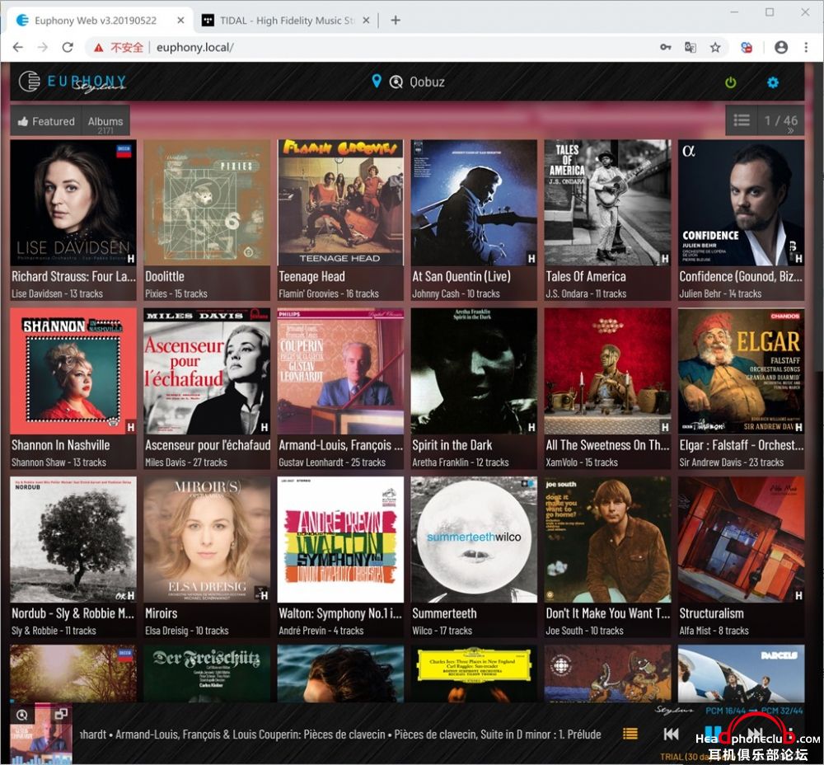Open At San Quentin album cover
The height and width of the screenshot is (765, 824).
[x=474, y=203]
